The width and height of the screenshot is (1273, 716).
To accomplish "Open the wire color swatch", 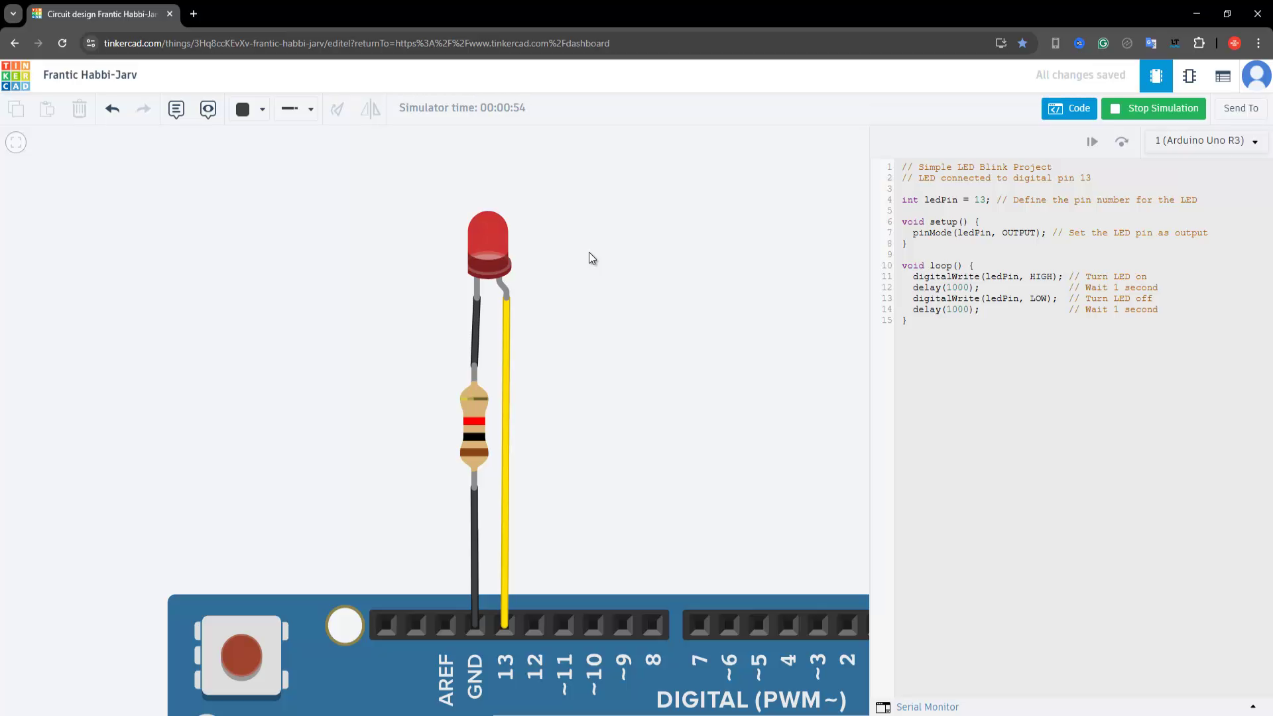I will (x=243, y=109).
